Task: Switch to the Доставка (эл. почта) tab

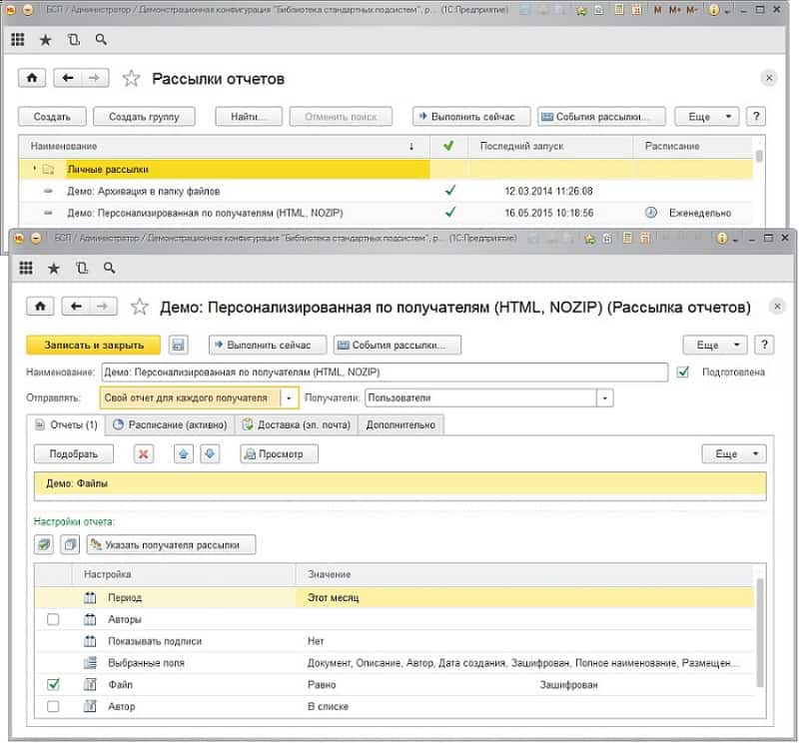Action: [297, 425]
